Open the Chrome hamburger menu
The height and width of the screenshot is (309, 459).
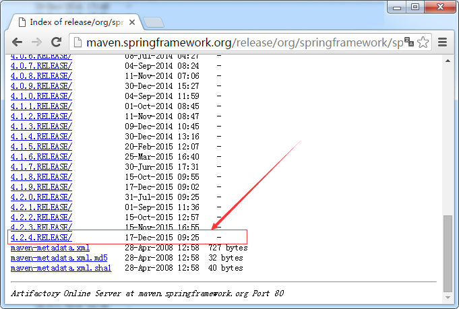442,42
